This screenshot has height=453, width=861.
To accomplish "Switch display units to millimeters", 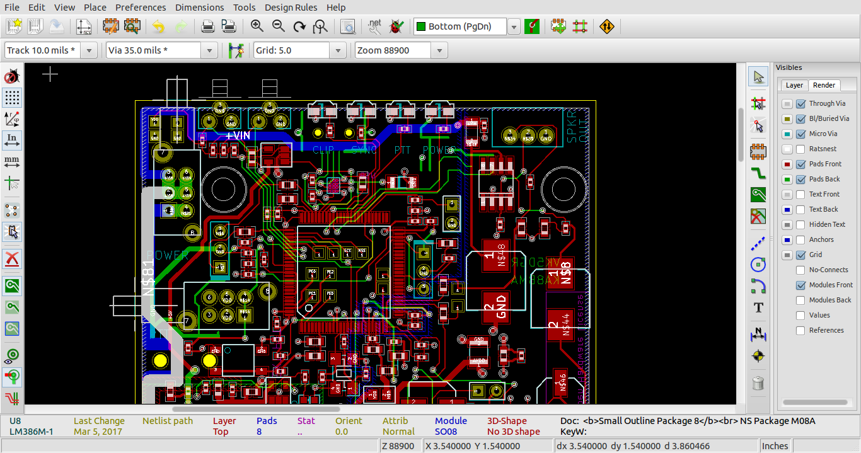I will 11,161.
